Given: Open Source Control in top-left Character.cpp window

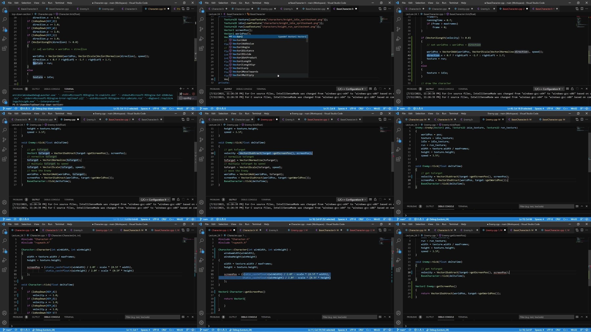Looking at the screenshot, I should pos(4,29).
